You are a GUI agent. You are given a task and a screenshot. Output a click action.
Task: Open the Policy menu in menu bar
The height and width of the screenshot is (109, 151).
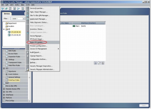point(17,5)
